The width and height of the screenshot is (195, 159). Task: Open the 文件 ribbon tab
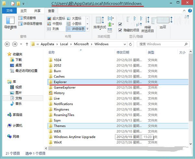[9, 11]
